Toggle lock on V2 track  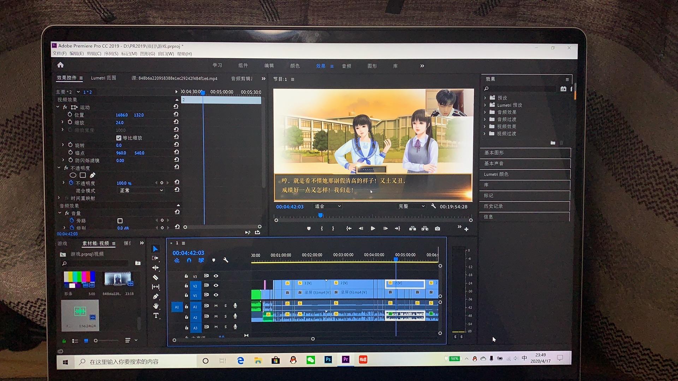pos(186,286)
